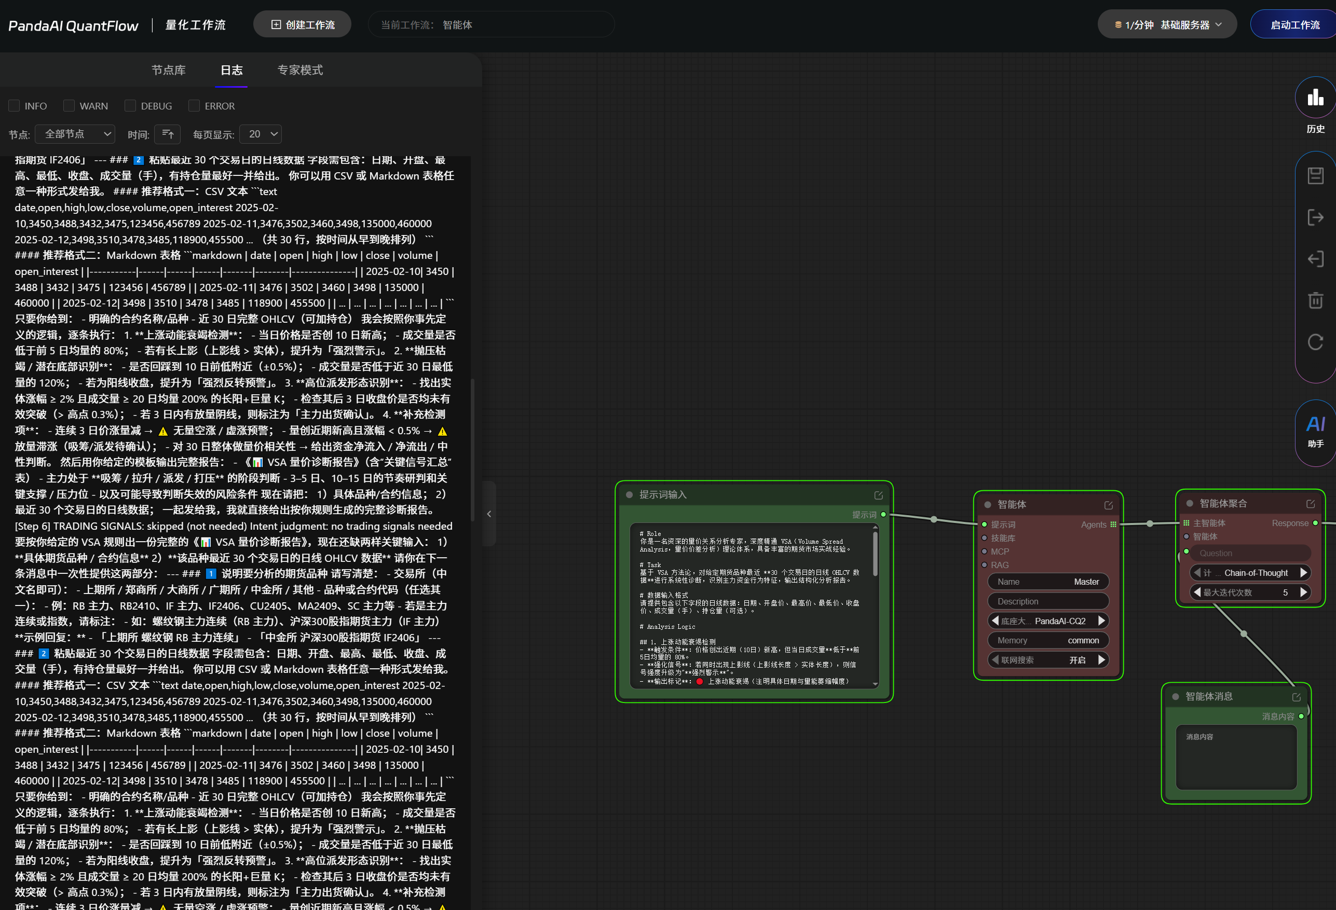Open the 每页显示 20 page size dropdown
Screen dimensions: 1336x910
tap(261, 134)
